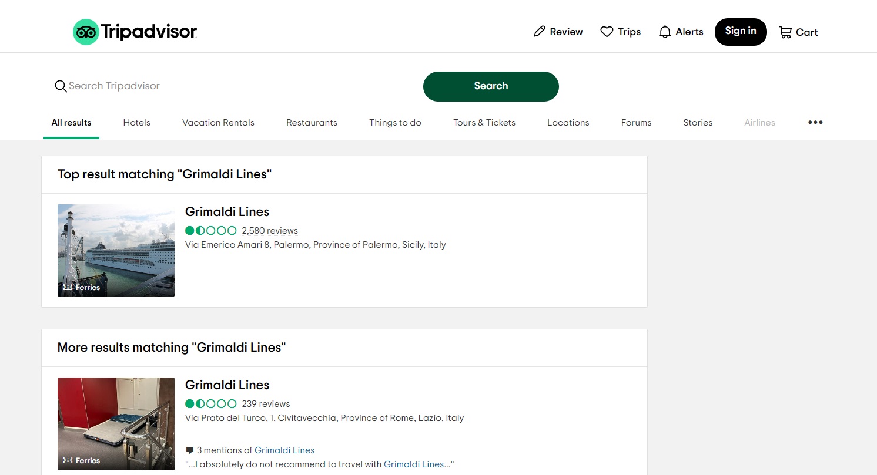This screenshot has width=877, height=475.
Task: Click the magnifying glass search icon
Action: [x=61, y=86]
